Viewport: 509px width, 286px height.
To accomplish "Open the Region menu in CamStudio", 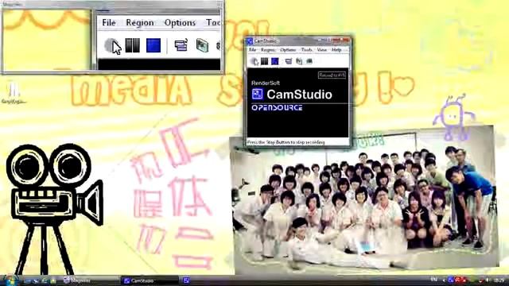I will point(268,50).
